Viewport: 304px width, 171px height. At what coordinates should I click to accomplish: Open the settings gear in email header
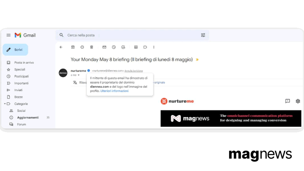298,101
